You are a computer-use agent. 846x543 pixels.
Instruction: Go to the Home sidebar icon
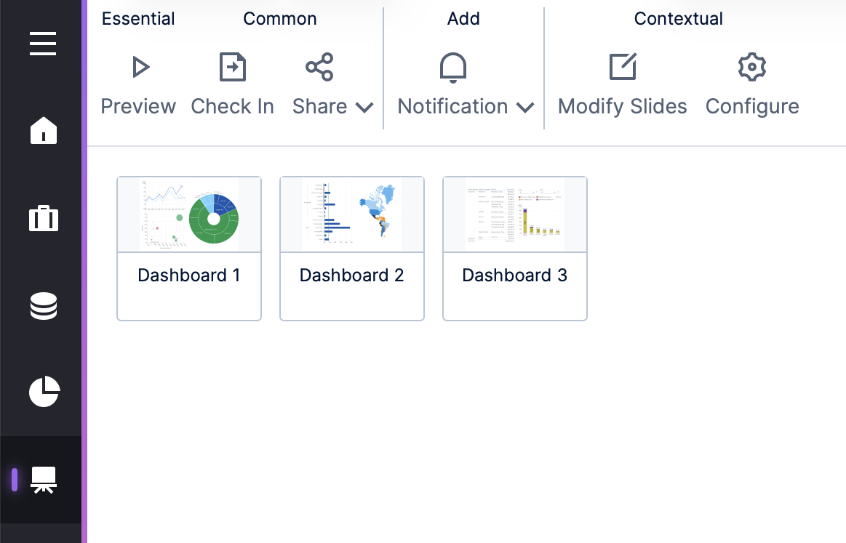click(43, 131)
